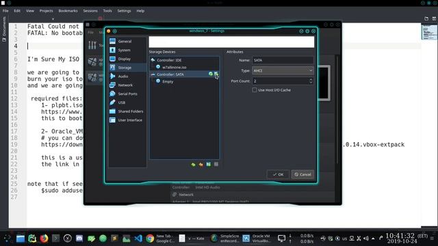Click the remove attachment icon below storage list
The image size is (438, 246).
tap(216, 164)
